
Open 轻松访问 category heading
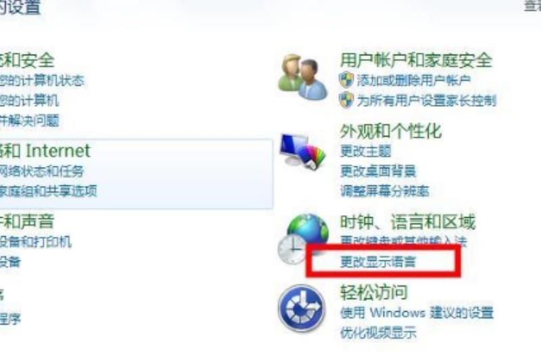coord(374,292)
